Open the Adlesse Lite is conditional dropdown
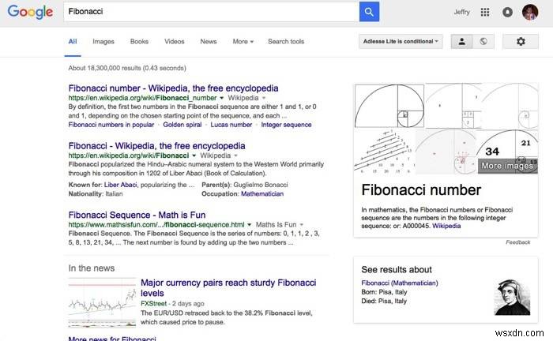The image size is (553, 341). pyautogui.click(x=401, y=41)
